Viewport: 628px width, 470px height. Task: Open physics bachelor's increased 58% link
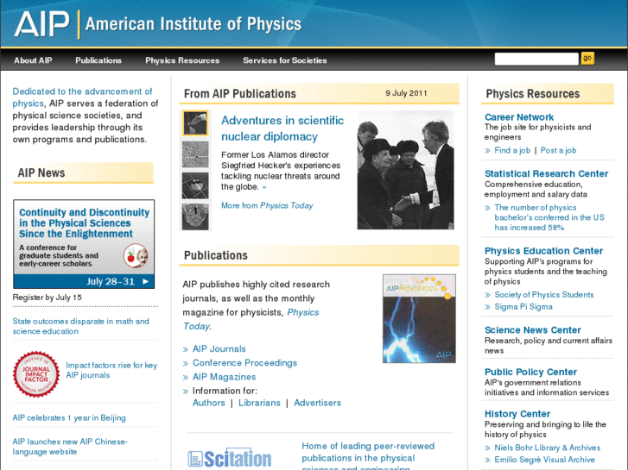pyautogui.click(x=549, y=217)
